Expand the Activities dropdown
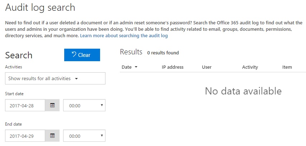306x146 pixels. coord(55,78)
